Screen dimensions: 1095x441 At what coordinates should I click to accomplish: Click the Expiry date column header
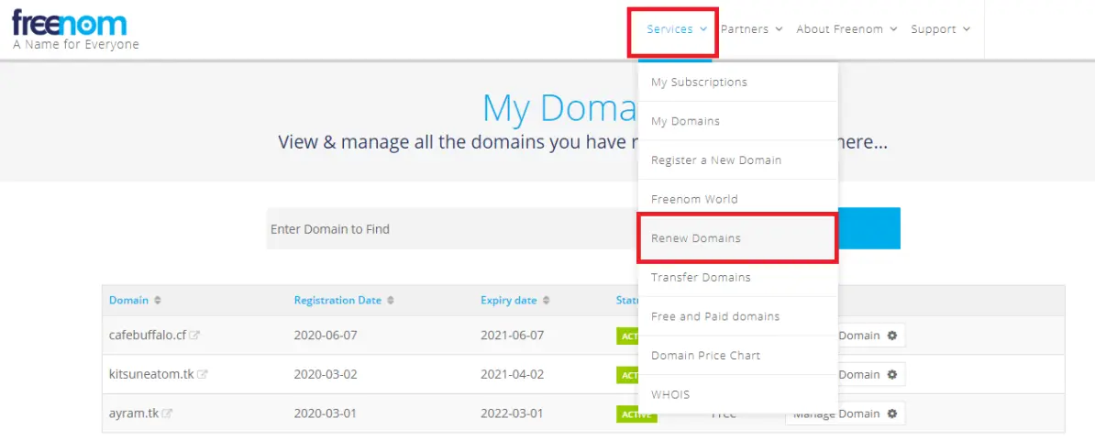pyautogui.click(x=508, y=300)
